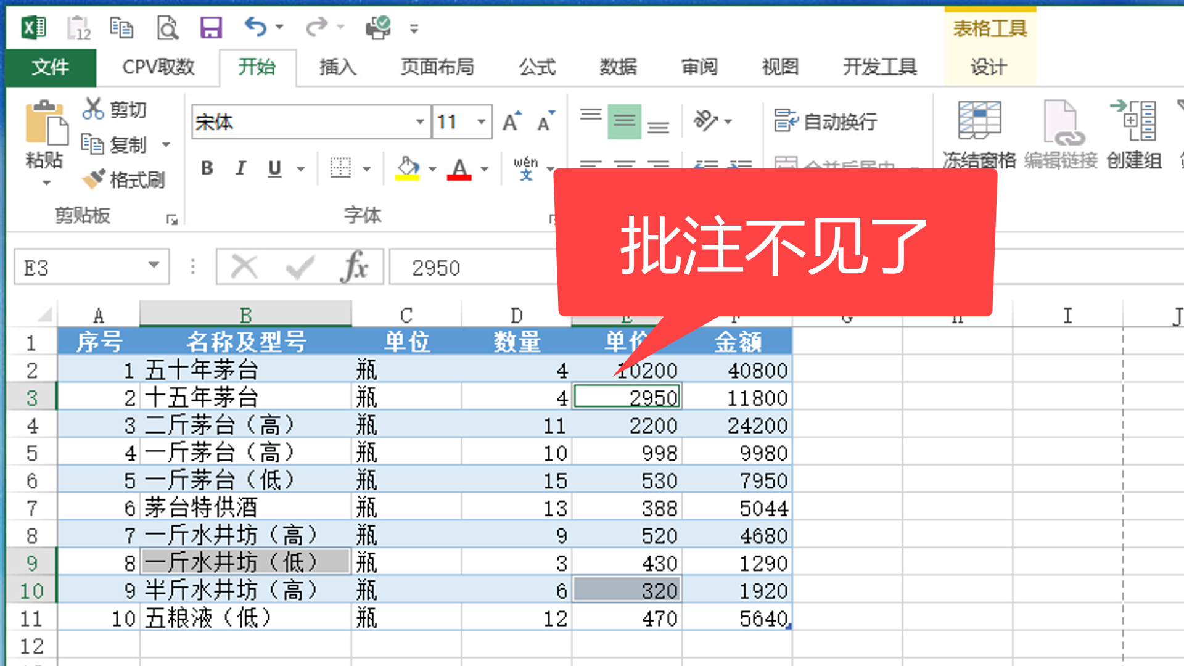Click the paste-special icon in quick access toolbar
This screenshot has height=666, width=1184.
80,28
